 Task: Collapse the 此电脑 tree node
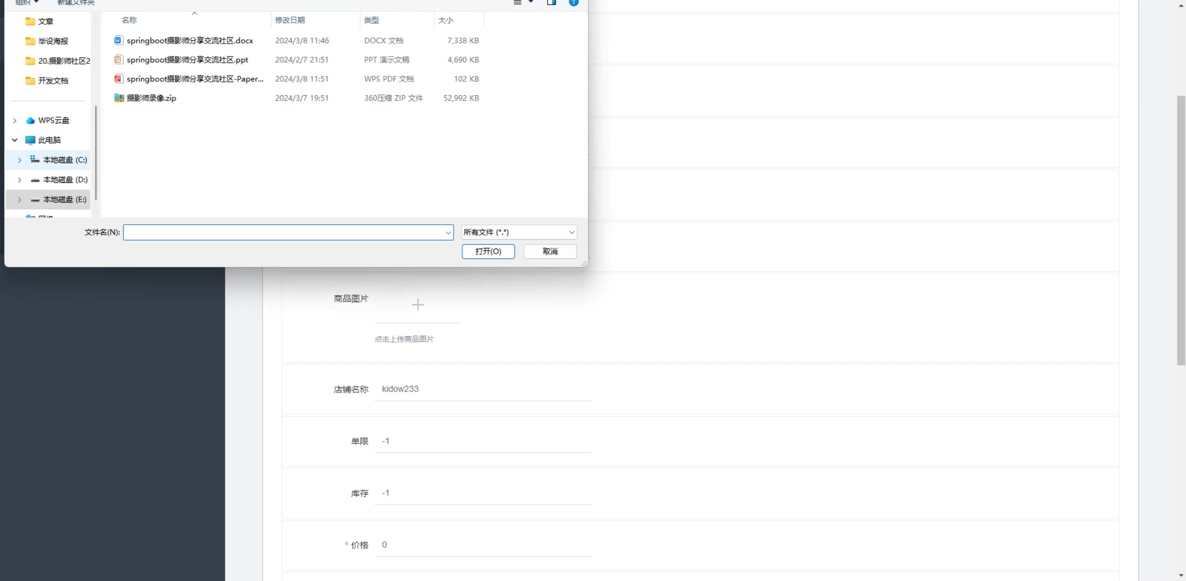pyautogui.click(x=15, y=140)
